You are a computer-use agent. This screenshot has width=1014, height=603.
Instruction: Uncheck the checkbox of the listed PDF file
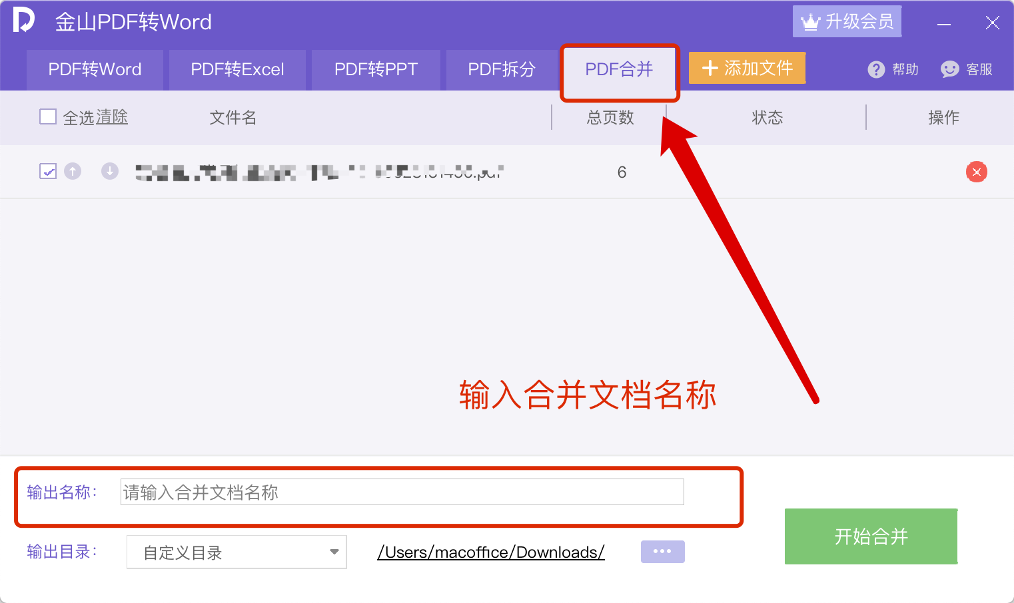48,171
